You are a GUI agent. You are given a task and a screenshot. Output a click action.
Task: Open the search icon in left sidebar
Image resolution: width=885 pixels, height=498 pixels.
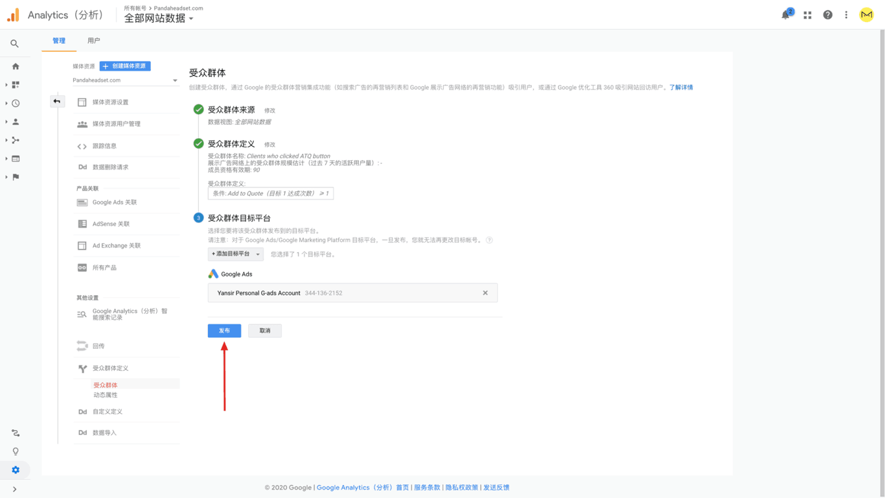(14, 43)
